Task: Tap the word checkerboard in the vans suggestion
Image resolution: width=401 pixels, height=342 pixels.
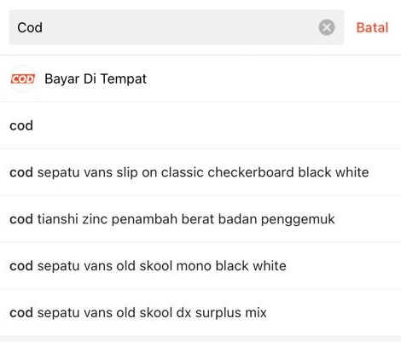Action: coord(251,172)
